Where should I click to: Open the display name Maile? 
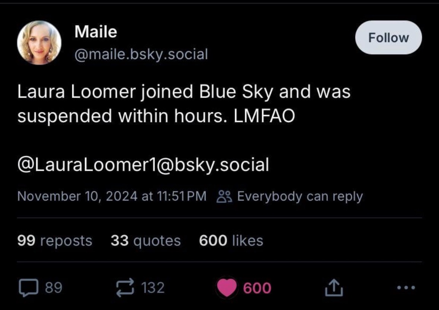pos(96,31)
